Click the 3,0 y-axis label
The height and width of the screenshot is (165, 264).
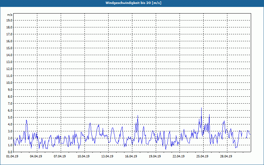click(10, 131)
